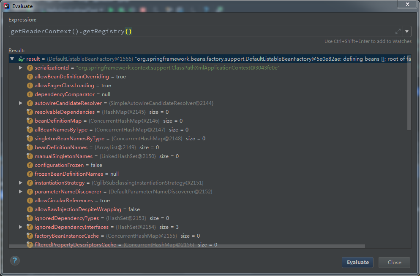The width and height of the screenshot is (420, 276).
Task: Select the ClassPathXmlApplicationContext@3043fe0e string value
Action: point(178,68)
